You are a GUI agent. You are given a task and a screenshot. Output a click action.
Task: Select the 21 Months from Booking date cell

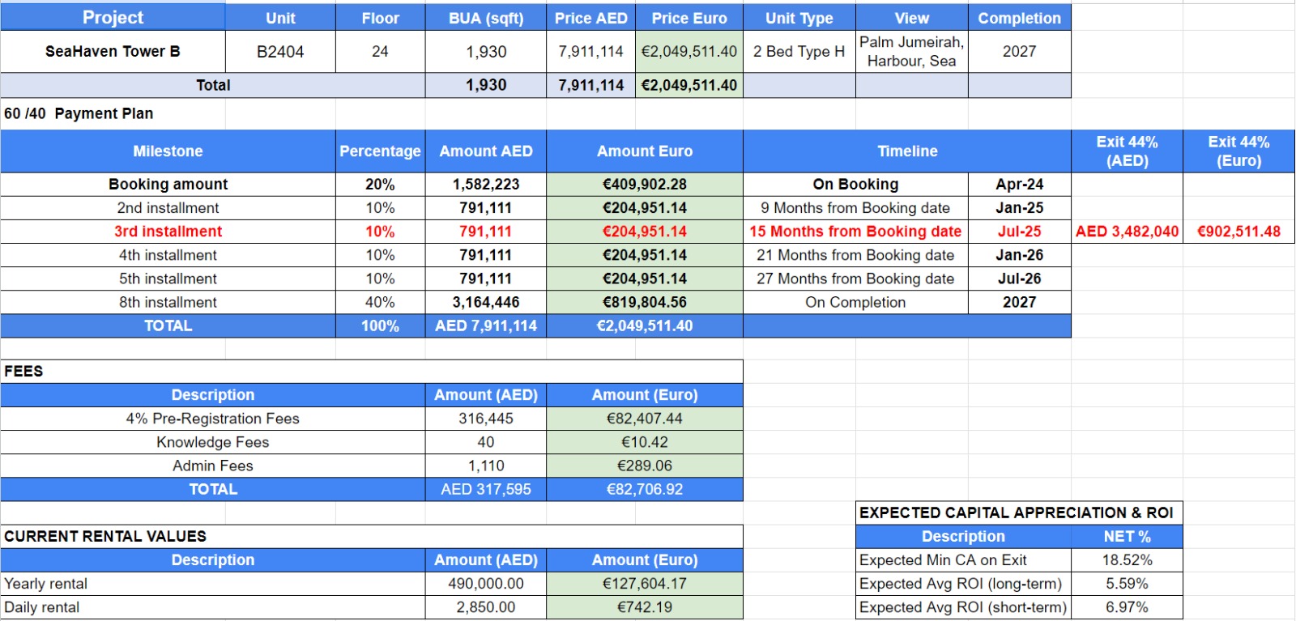pyautogui.click(x=855, y=255)
